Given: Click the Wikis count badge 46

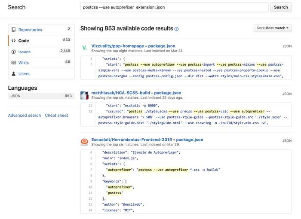Looking at the screenshot, I should [x=68, y=62].
